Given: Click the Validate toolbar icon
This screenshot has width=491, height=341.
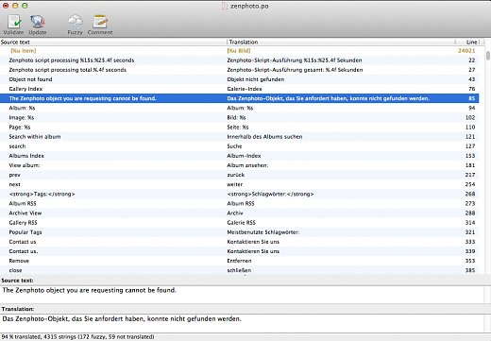Looking at the screenshot, I should click(x=13, y=25).
